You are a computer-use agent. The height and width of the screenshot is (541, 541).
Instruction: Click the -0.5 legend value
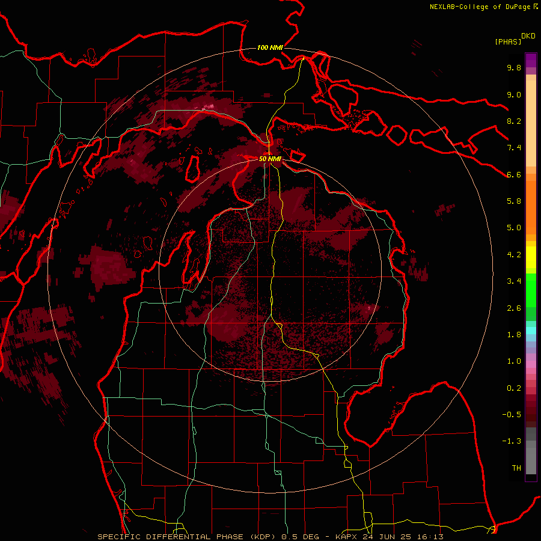[x=512, y=415]
